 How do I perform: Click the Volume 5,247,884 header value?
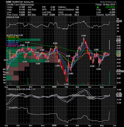(x=110, y=15)
